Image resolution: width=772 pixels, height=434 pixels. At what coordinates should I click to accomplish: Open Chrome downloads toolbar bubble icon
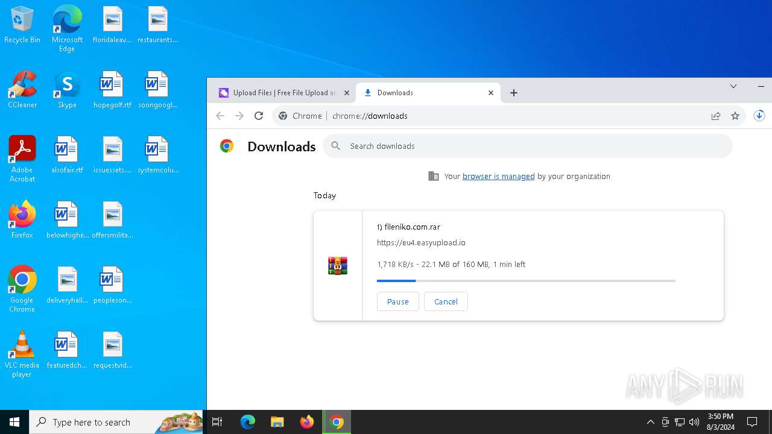click(759, 116)
